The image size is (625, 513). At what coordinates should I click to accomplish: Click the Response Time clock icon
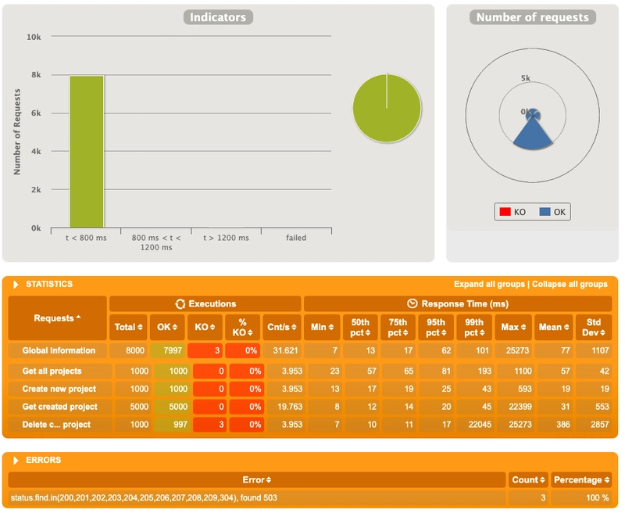(x=412, y=303)
